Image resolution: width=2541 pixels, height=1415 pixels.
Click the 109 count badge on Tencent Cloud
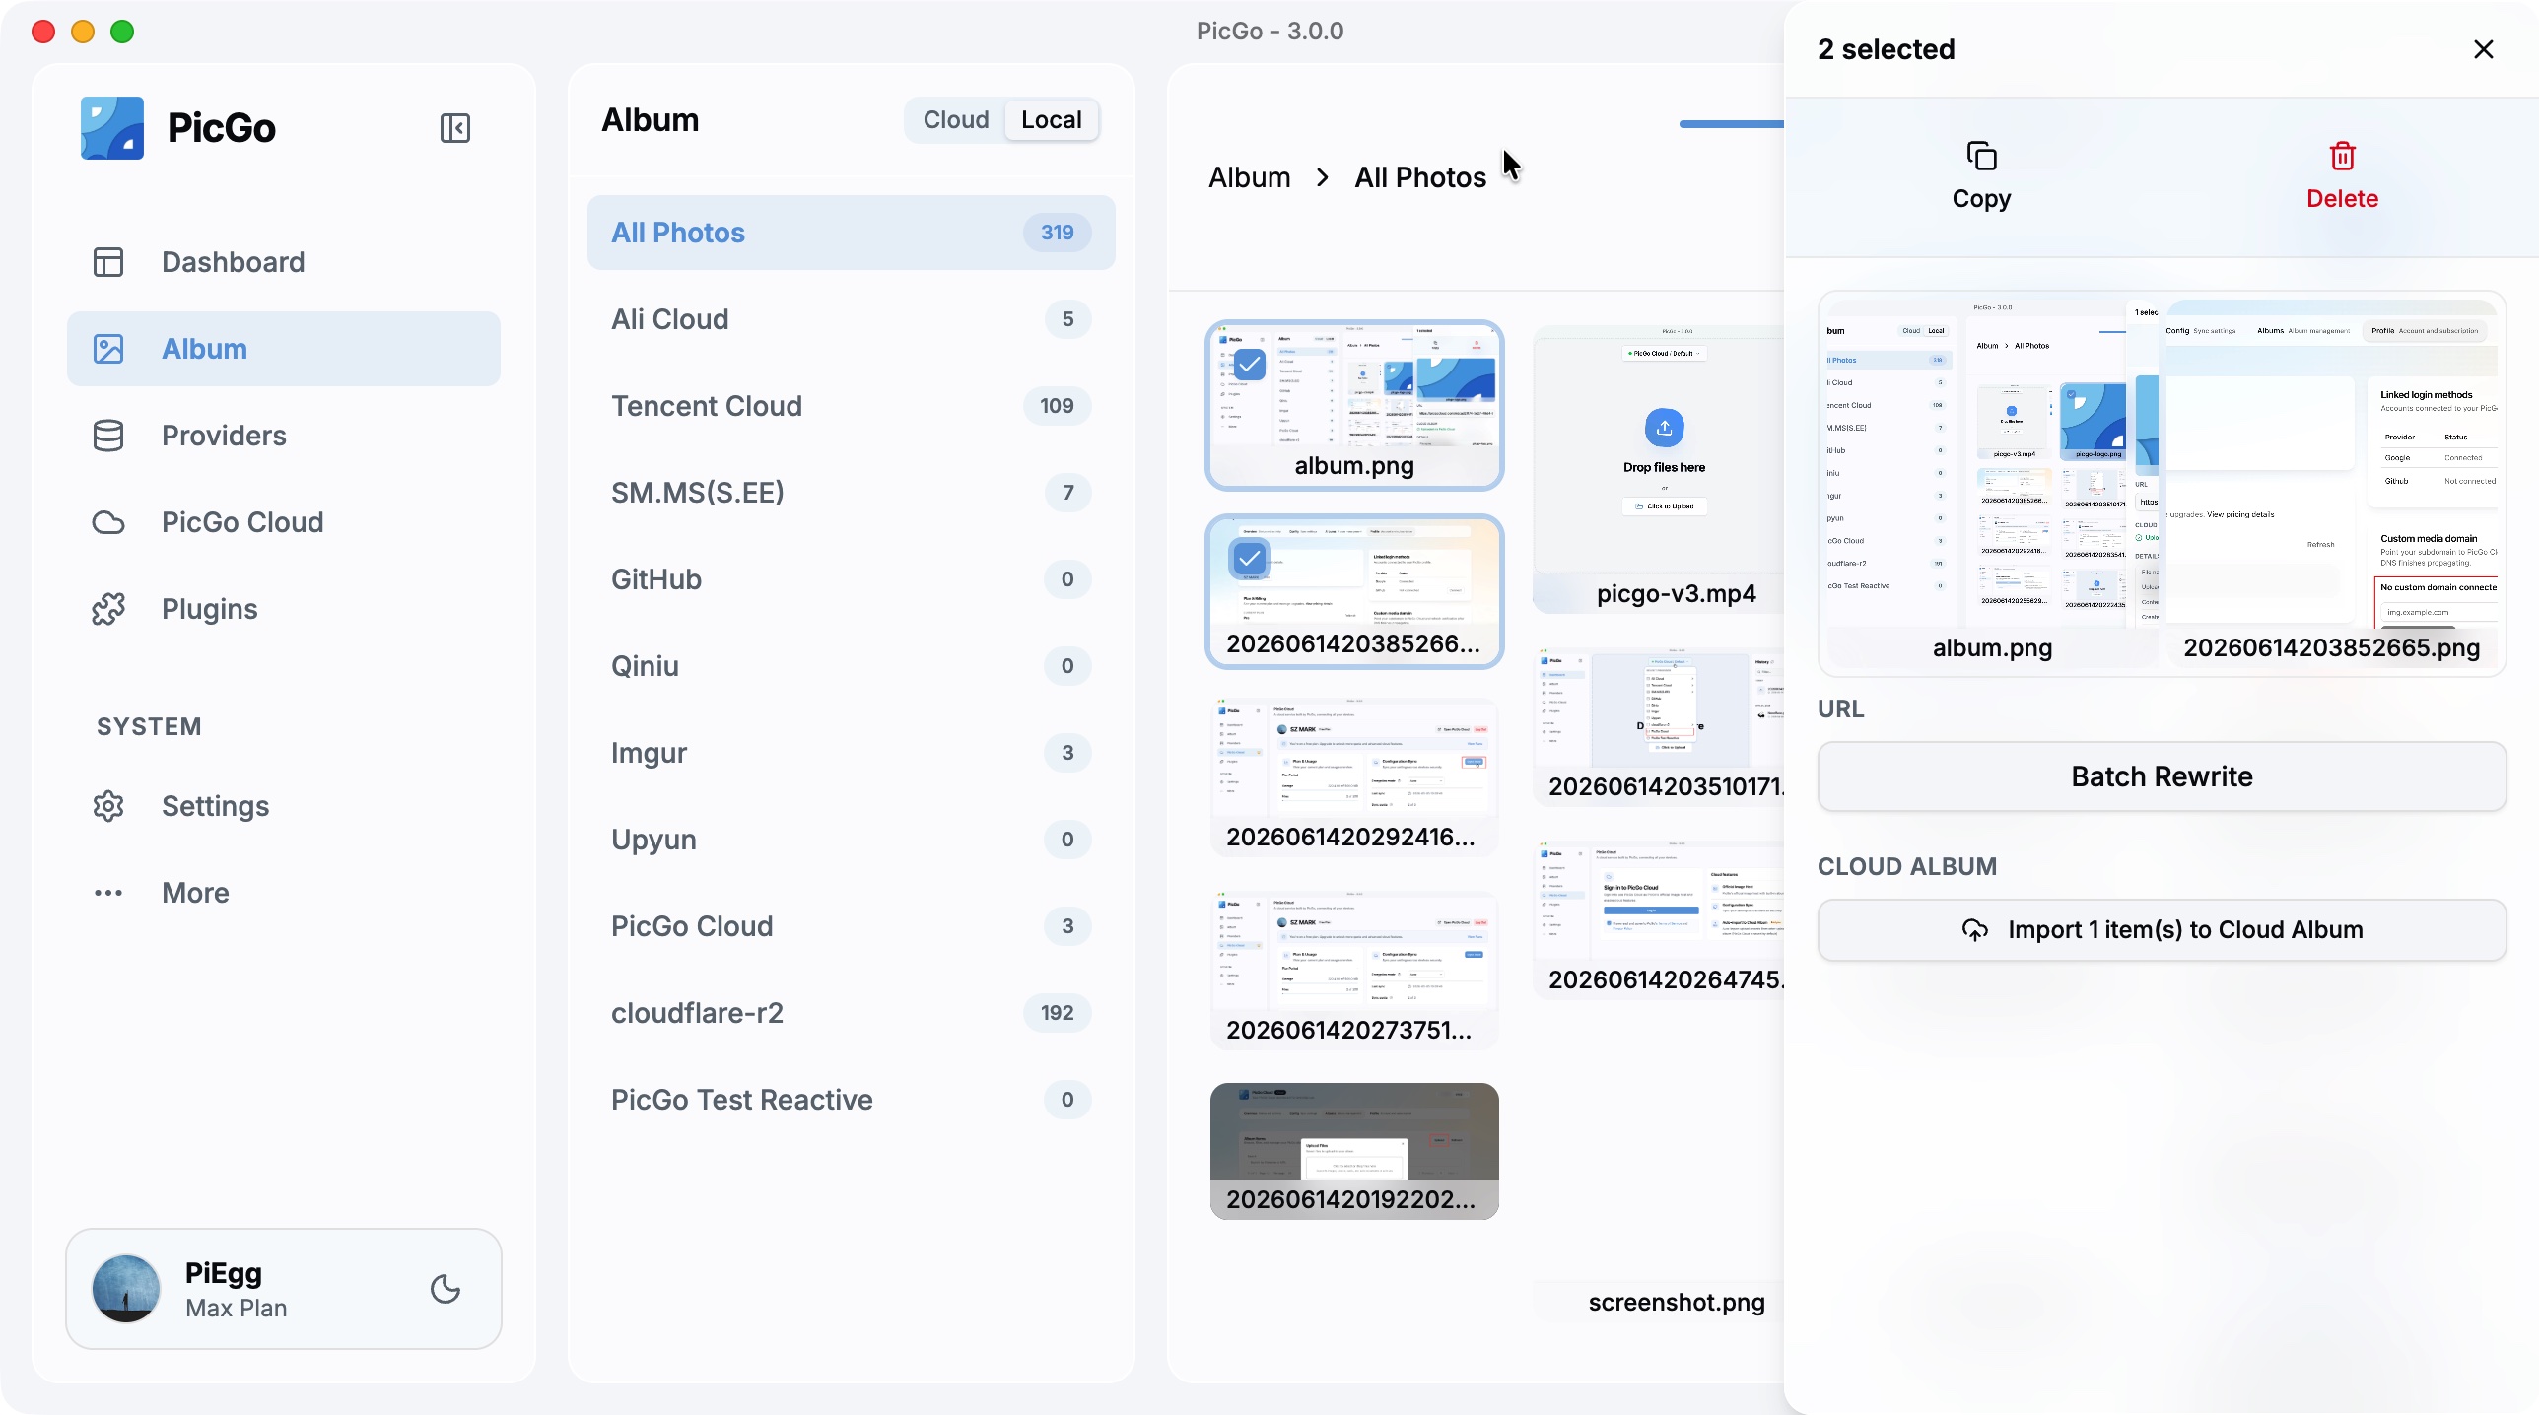point(1058,406)
